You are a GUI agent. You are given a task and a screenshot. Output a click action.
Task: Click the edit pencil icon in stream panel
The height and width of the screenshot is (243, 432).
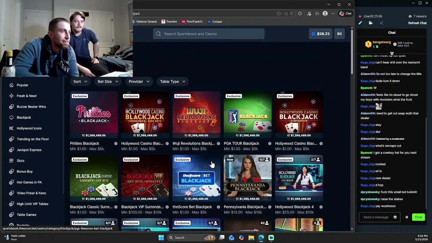pyautogui.click(x=360, y=23)
